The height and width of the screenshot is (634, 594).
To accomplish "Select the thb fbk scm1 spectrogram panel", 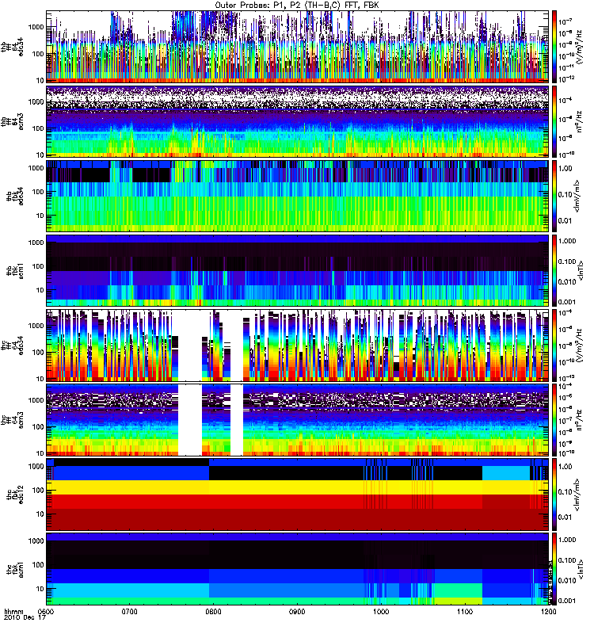I will point(297,270).
